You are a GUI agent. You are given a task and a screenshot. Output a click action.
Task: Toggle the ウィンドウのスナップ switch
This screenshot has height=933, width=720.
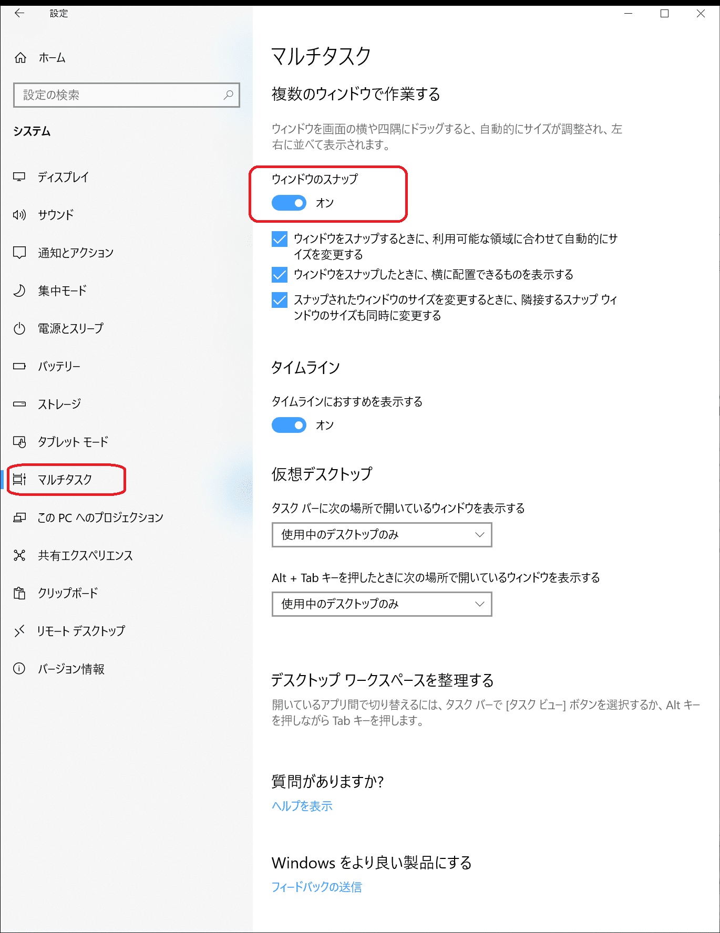[289, 203]
